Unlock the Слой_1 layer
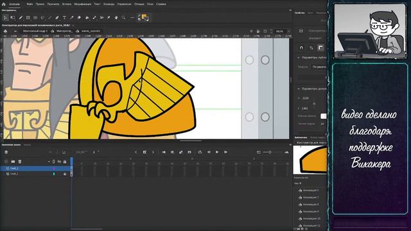Image resolution: width=411 pixels, height=231 pixels. coord(65,174)
